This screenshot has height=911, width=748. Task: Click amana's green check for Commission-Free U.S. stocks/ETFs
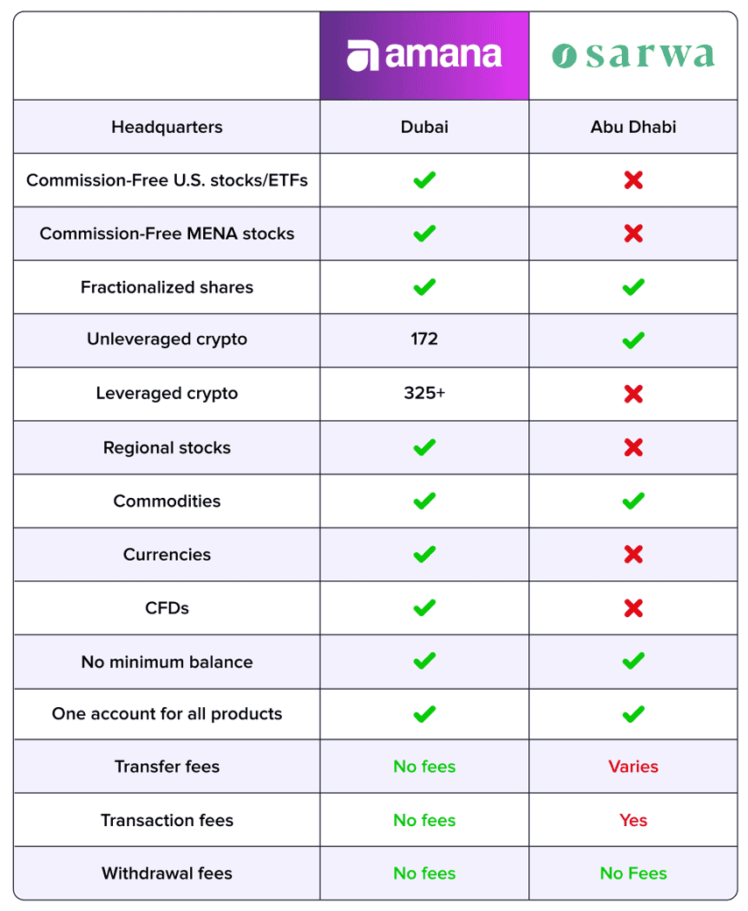(424, 180)
